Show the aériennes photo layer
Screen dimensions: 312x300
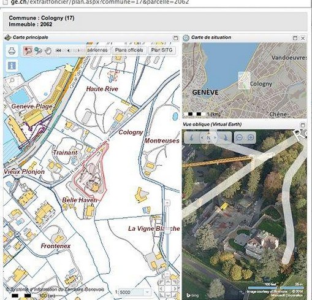click(98, 50)
